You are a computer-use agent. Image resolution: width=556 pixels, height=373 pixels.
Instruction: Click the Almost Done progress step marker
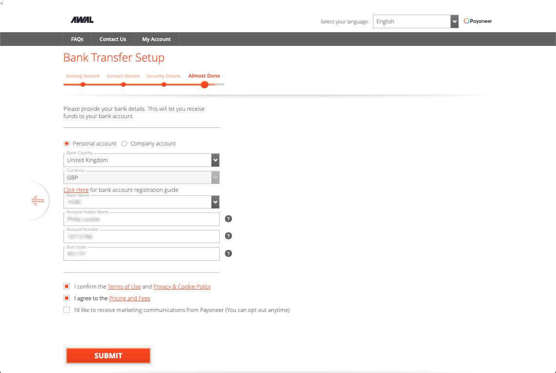click(x=205, y=84)
